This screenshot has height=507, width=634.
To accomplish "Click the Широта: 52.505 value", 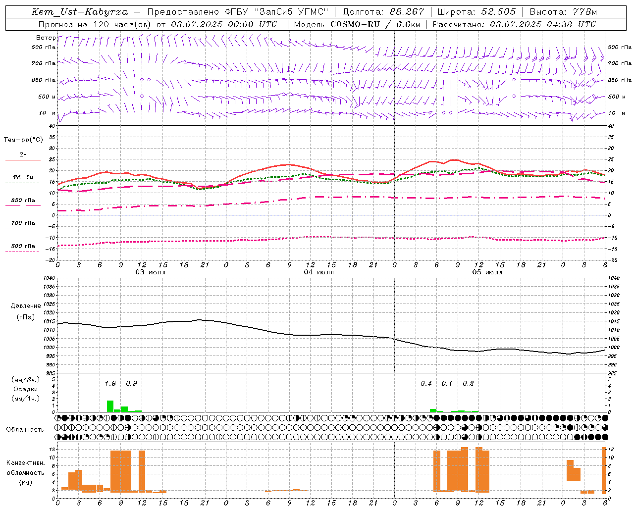I will click(x=476, y=12).
